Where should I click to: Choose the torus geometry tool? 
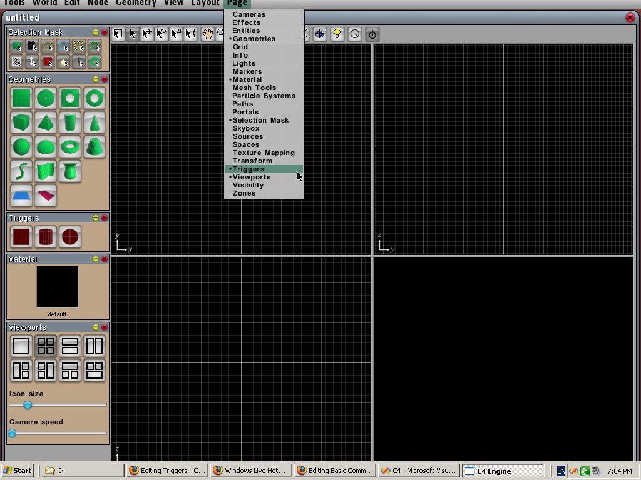click(x=70, y=147)
